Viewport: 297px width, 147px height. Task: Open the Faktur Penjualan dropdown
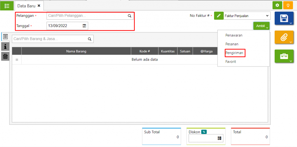click(247, 16)
